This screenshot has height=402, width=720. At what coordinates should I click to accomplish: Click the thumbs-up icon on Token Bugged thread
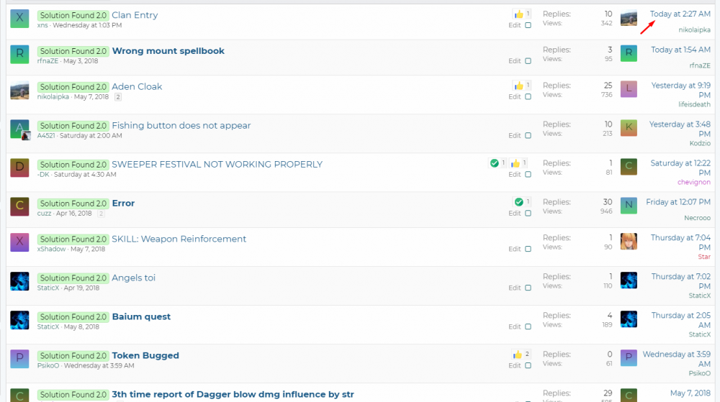(x=517, y=355)
